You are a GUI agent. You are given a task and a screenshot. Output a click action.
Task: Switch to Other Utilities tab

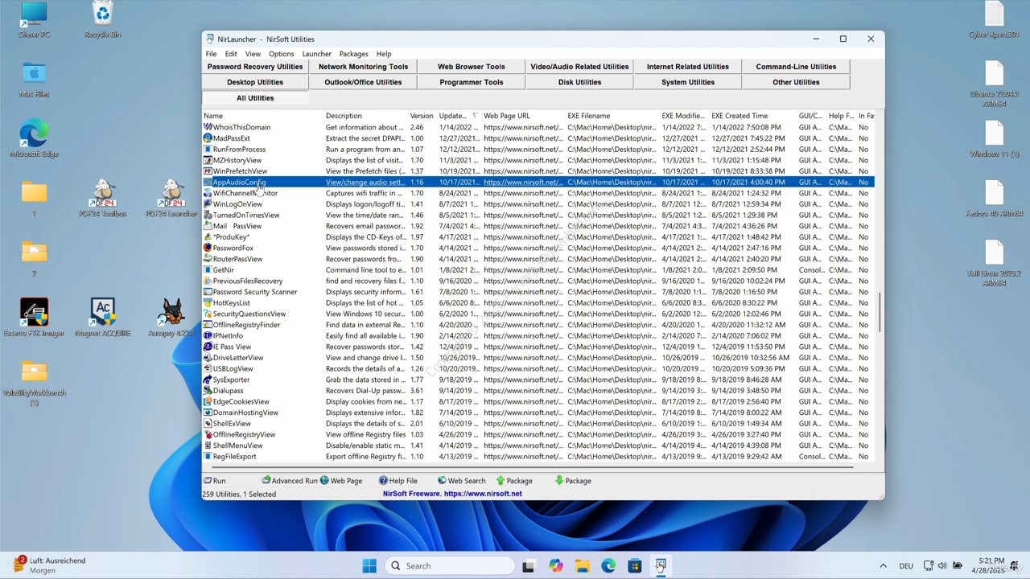pyautogui.click(x=796, y=82)
